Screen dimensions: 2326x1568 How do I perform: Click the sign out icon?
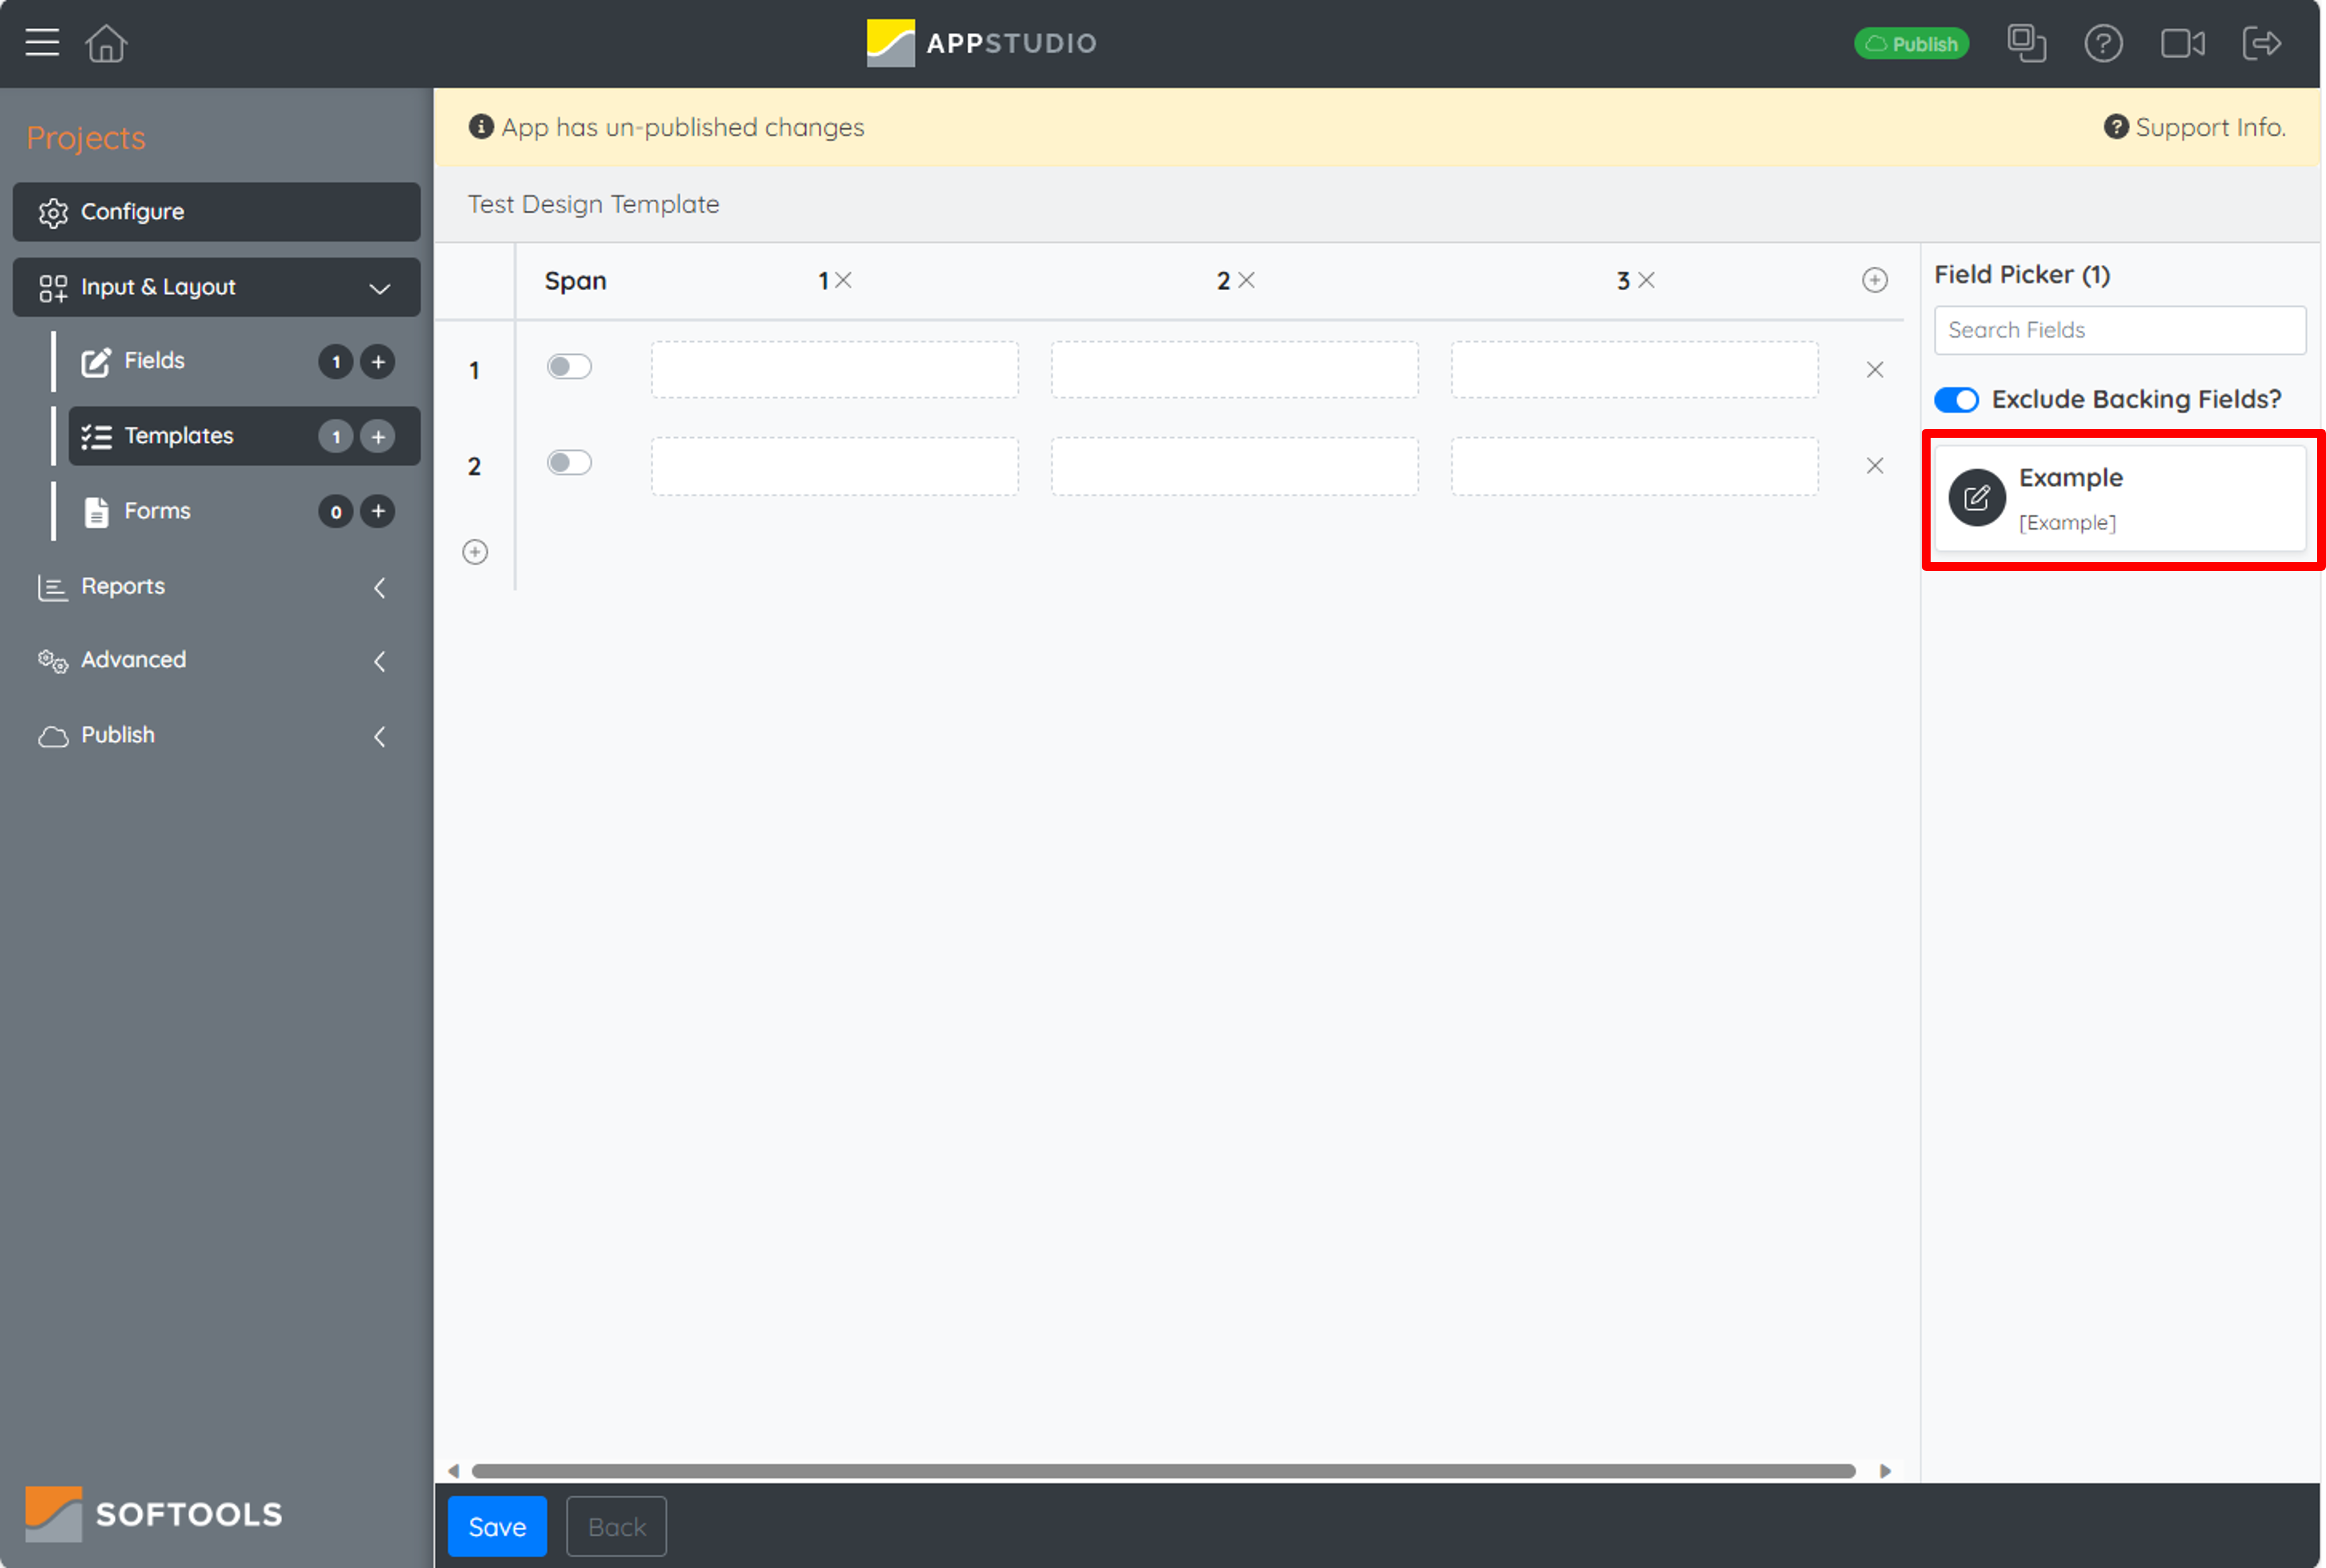click(2261, 43)
